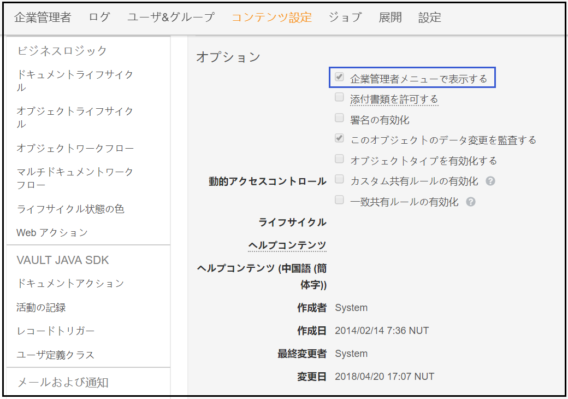Select オブジェクトワークフロー in the sidebar

pos(75,148)
